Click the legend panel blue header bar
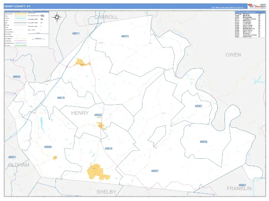Screen dimensions: 269x201 pyautogui.click(x=27, y=12)
